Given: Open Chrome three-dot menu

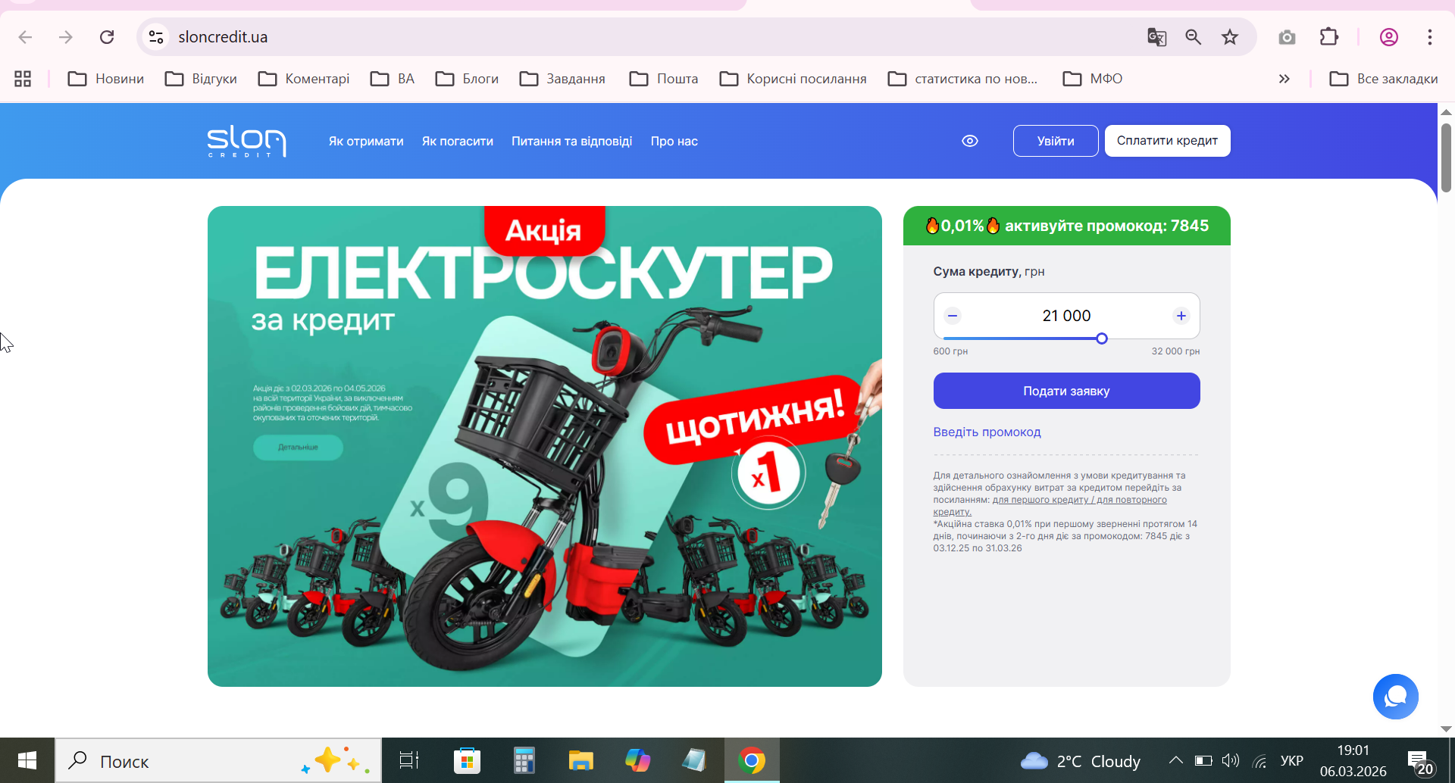Looking at the screenshot, I should (1430, 37).
